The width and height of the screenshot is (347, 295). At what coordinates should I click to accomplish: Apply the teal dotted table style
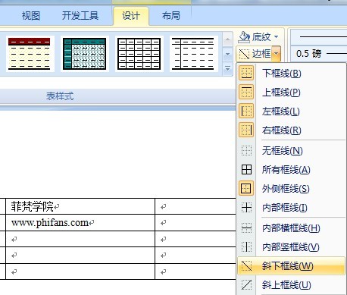pos(84,54)
